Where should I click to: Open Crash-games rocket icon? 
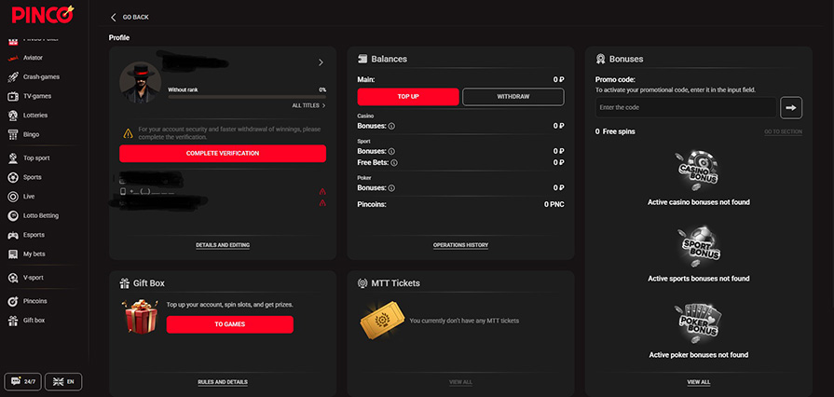point(13,76)
